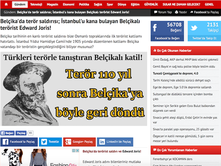
Task: Open the Gündem menu tab
Action: pos(20,4)
